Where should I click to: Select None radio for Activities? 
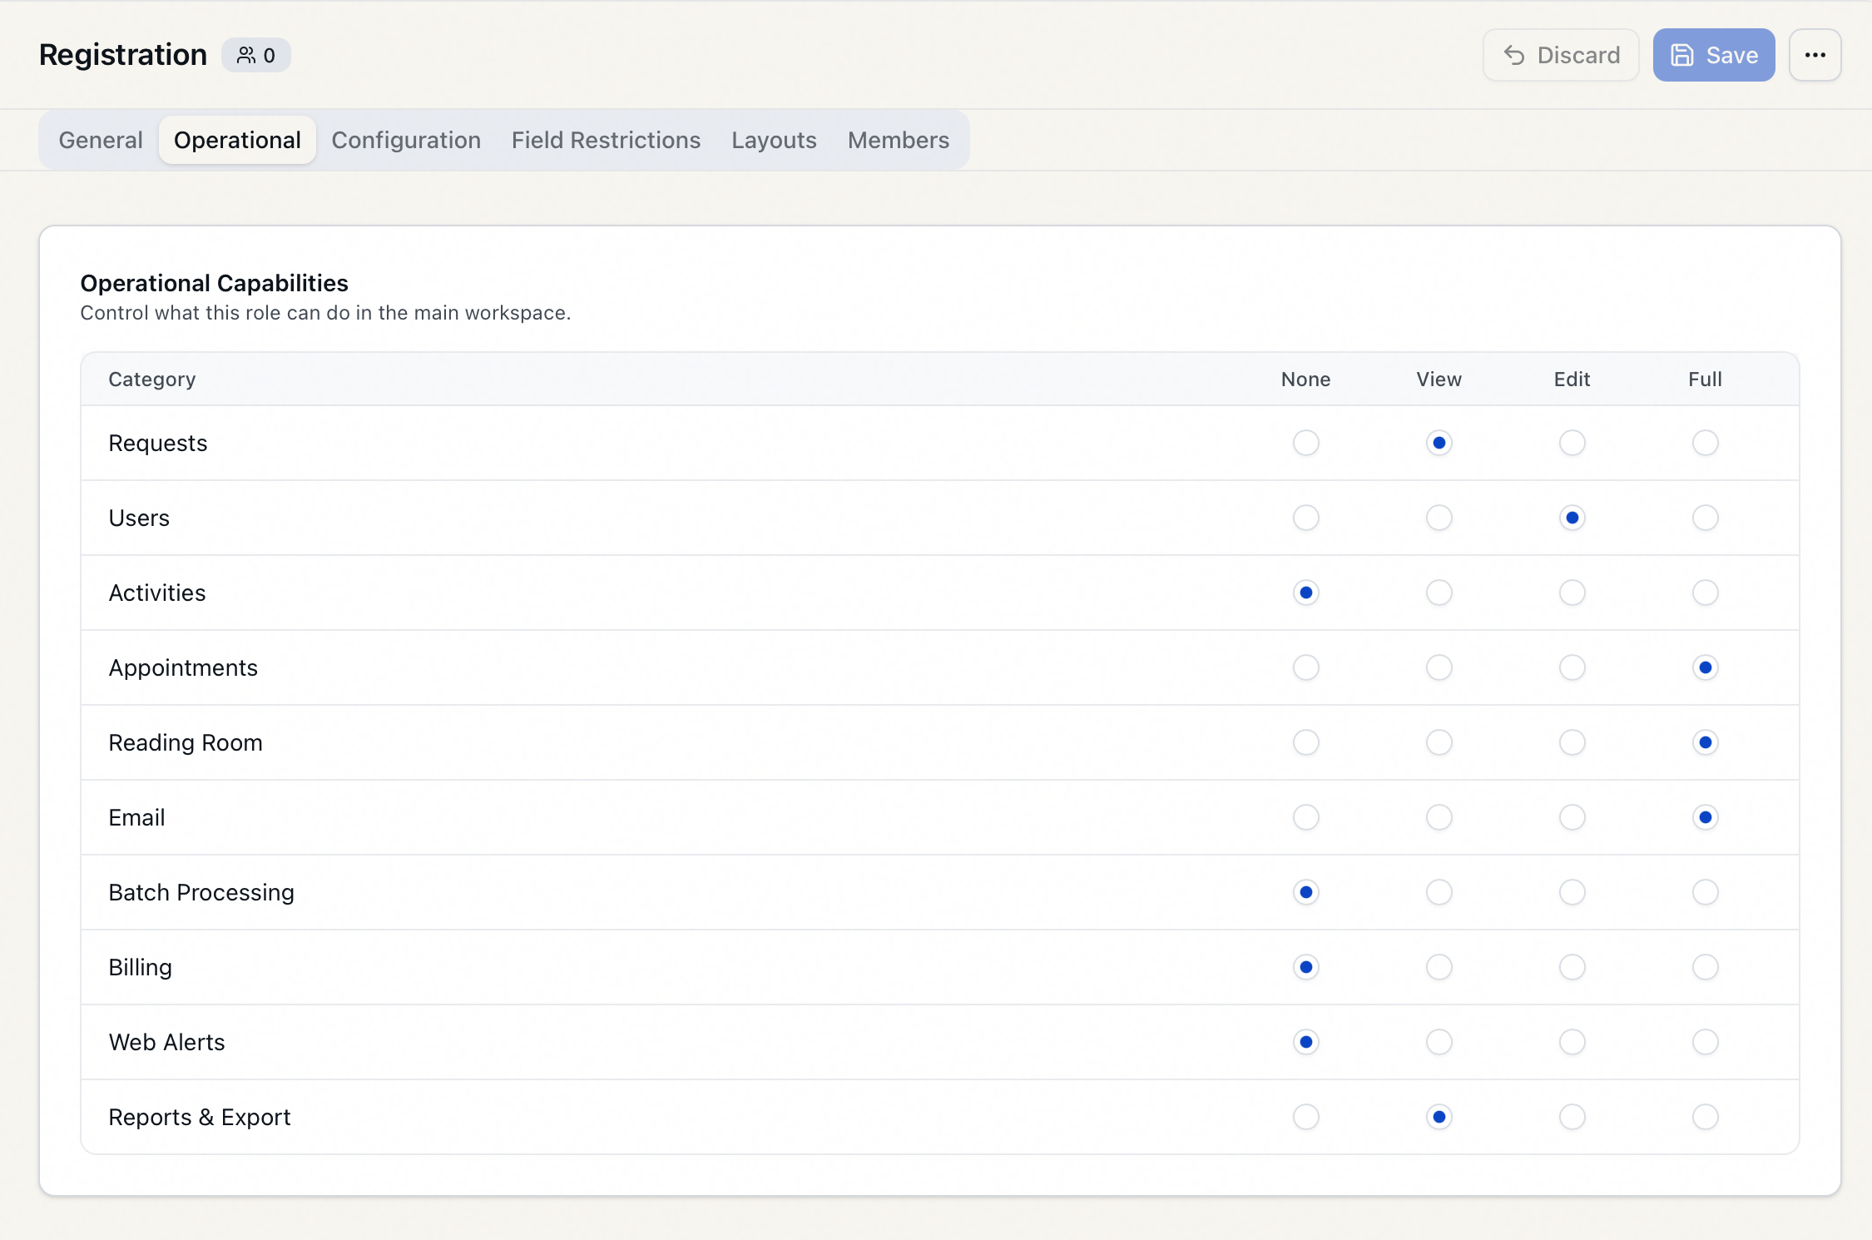1306,593
